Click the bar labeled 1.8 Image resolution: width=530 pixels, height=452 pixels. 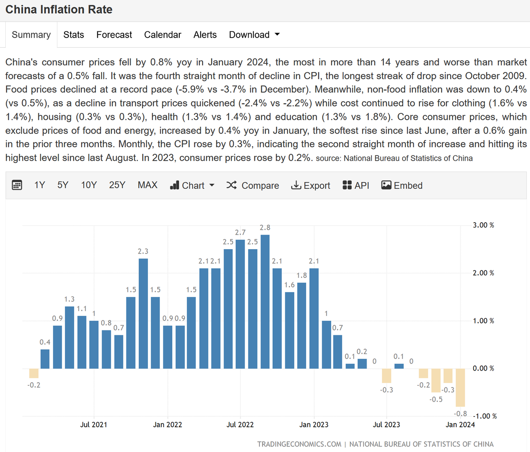pyautogui.click(x=302, y=326)
